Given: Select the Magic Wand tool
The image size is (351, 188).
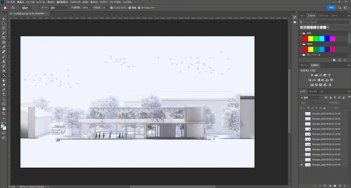Looking at the screenshot, I should [x=4, y=33].
